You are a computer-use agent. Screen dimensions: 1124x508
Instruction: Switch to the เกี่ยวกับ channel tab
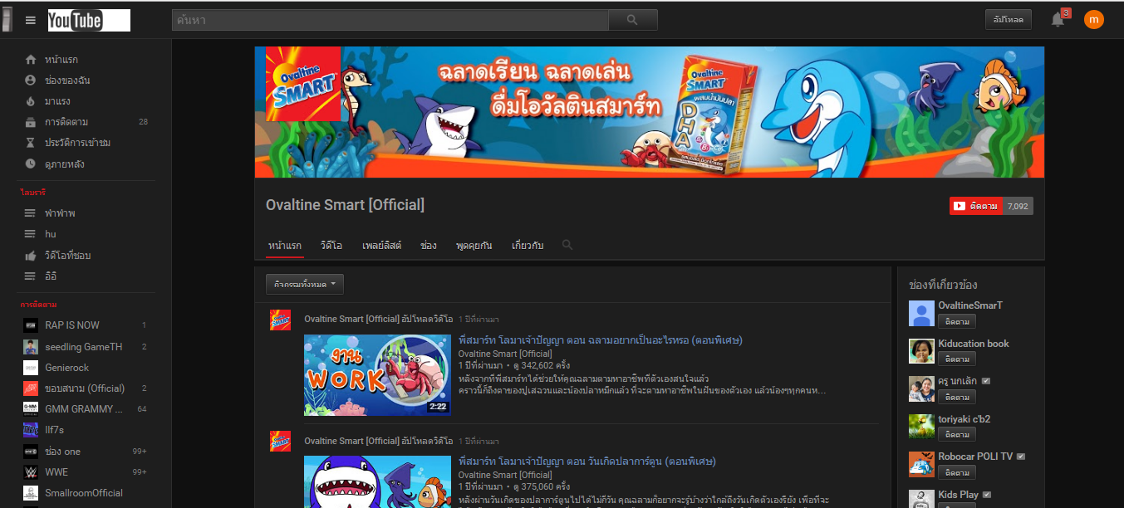tap(528, 246)
